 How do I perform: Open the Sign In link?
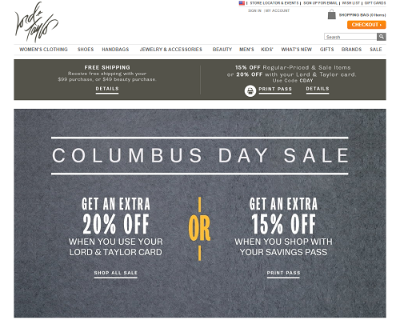[254, 10]
